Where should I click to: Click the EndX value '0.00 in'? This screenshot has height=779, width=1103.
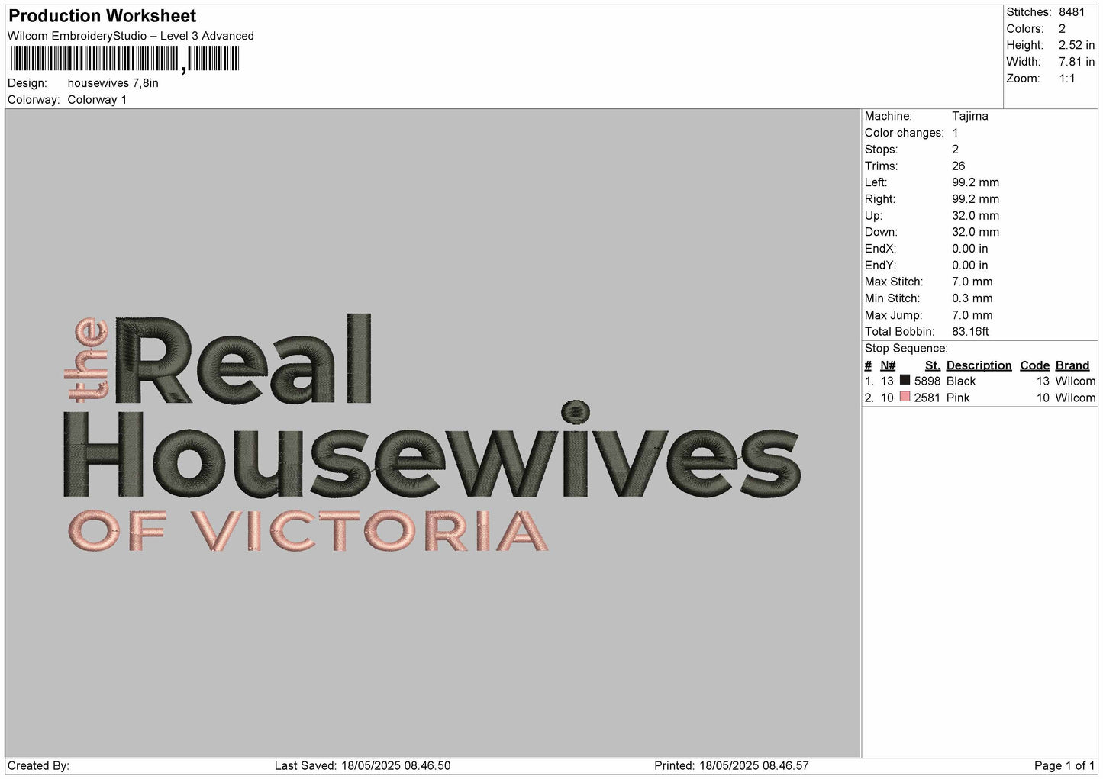(x=970, y=249)
